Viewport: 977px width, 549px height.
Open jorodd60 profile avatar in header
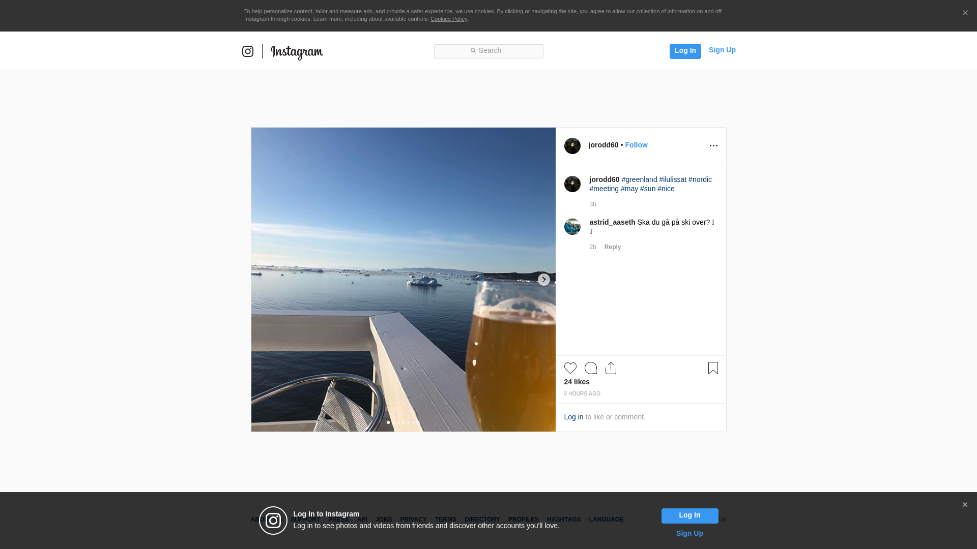point(572,146)
